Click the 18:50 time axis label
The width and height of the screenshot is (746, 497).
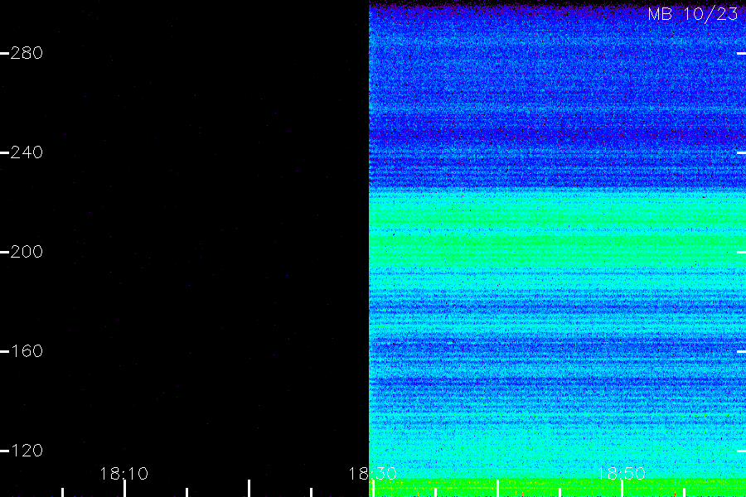621,474
